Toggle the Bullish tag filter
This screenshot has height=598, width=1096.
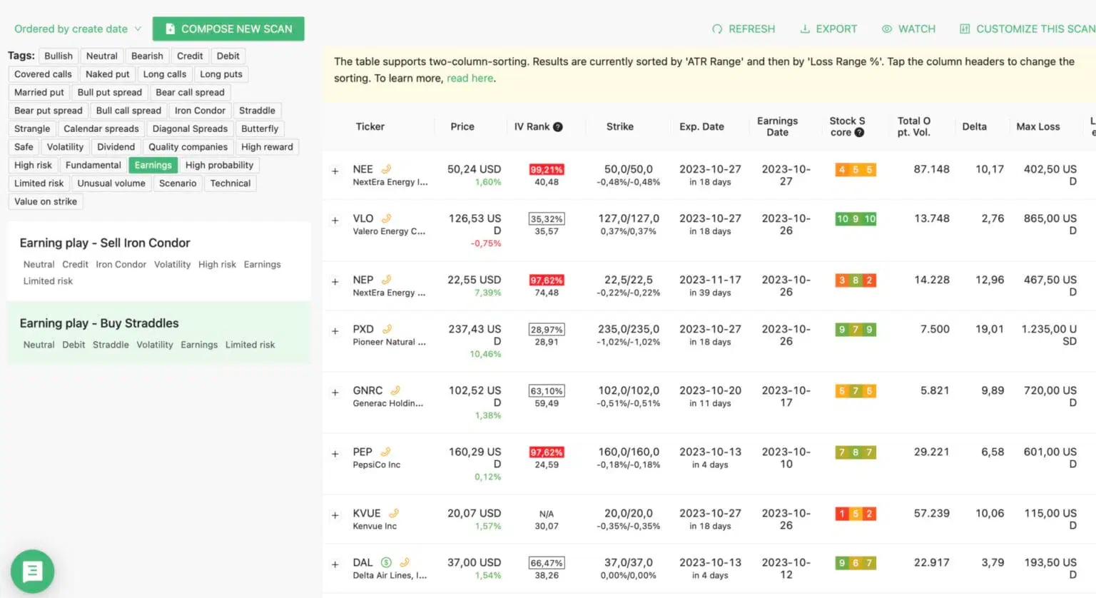pos(59,56)
